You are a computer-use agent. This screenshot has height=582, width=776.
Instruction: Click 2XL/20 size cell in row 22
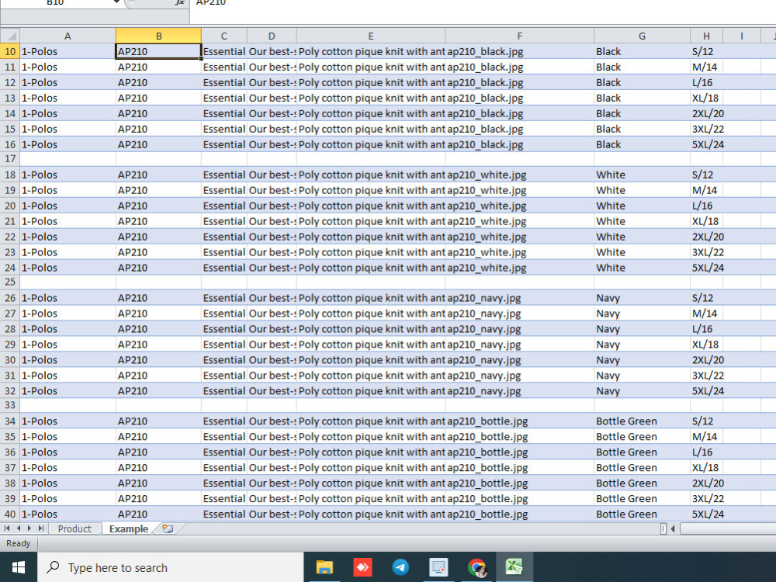(x=706, y=237)
